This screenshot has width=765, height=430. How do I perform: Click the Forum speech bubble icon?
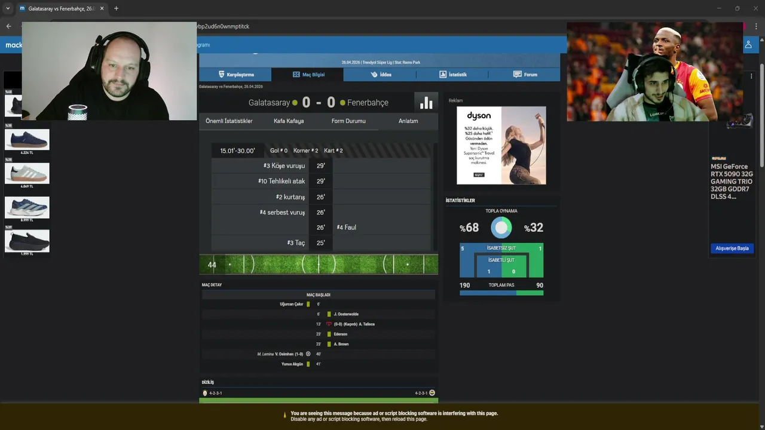518,75
